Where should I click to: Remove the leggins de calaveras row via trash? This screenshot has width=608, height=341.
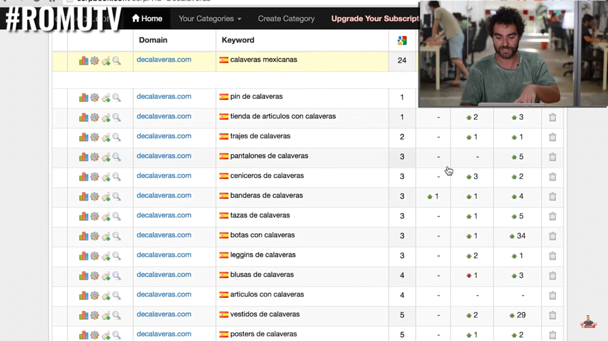tap(552, 256)
